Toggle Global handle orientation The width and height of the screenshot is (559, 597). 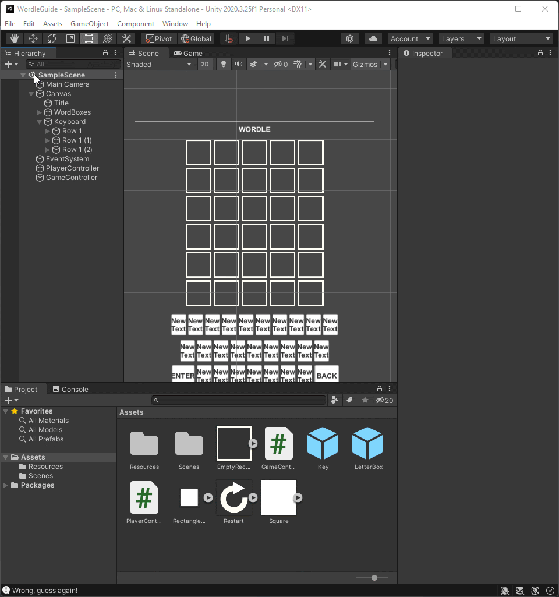pos(196,38)
